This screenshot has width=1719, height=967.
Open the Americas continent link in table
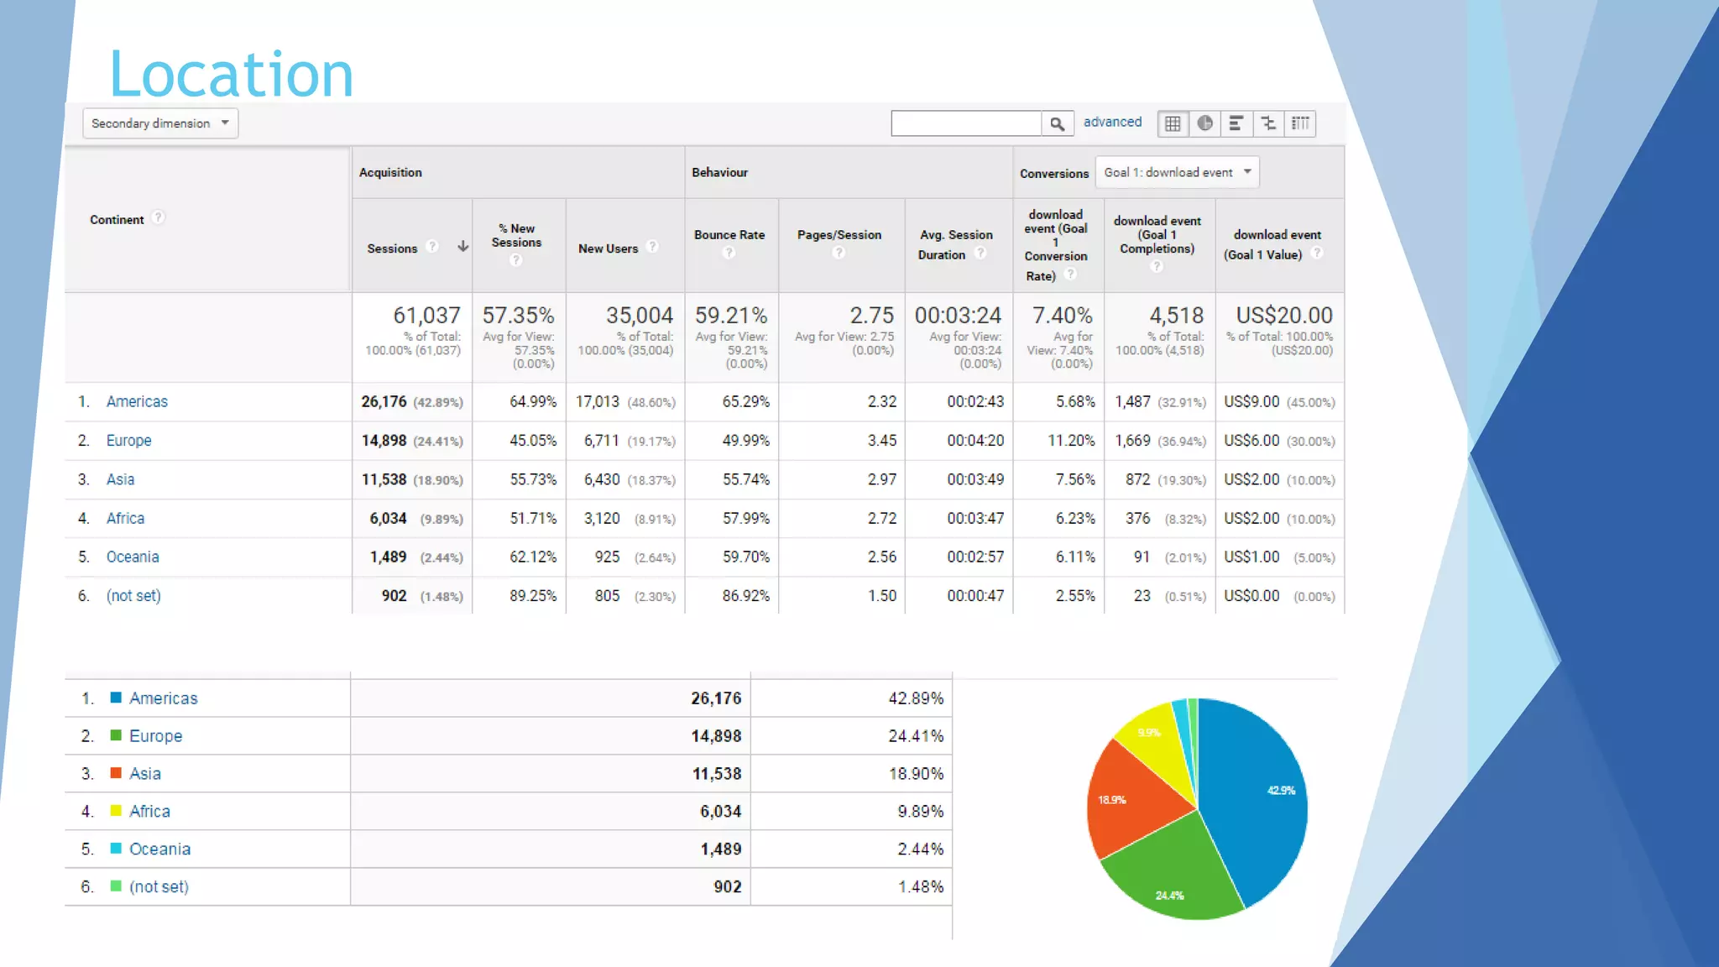pos(137,402)
